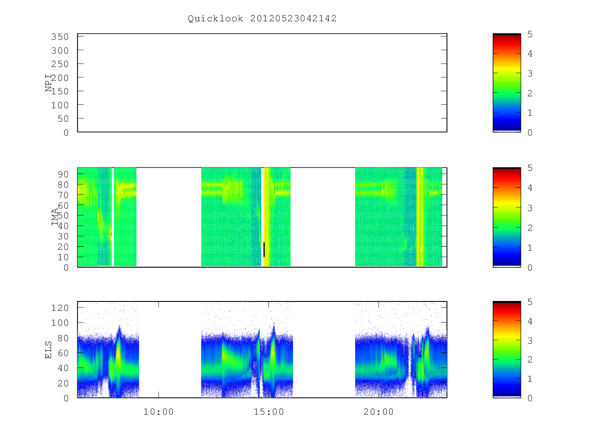The image size is (596, 447).
Task: Click the 250 tick on NPI axis
Action: [x=61, y=64]
